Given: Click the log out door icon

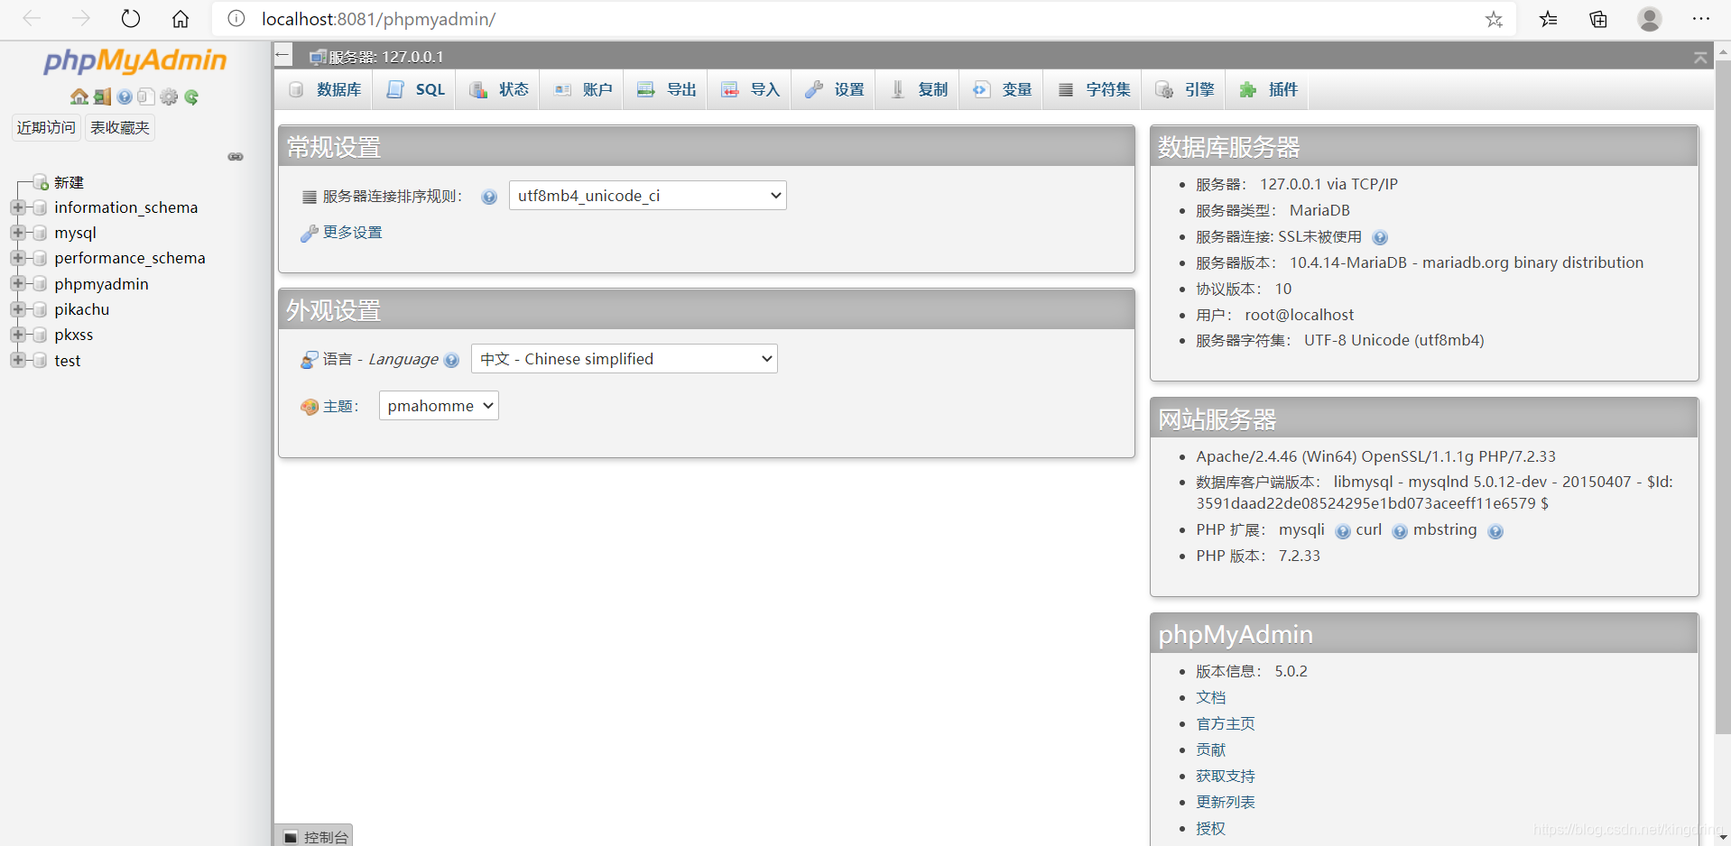Looking at the screenshot, I should 102,97.
